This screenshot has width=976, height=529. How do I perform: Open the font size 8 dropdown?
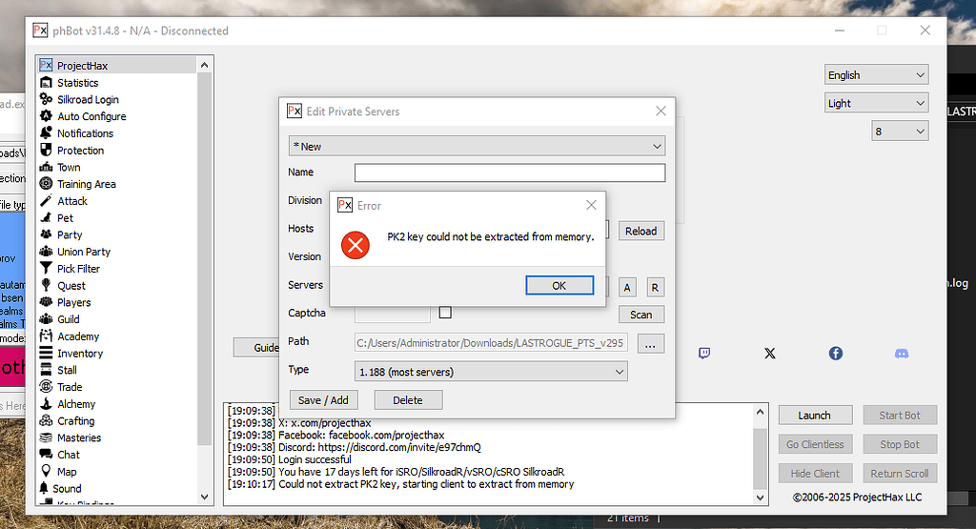[900, 132]
